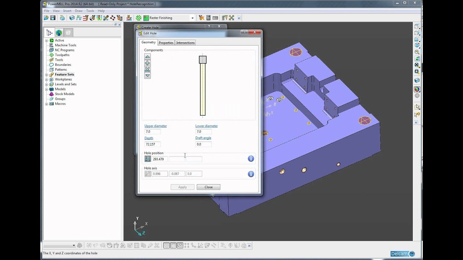Click the Print icon in toolbar
The image size is (463, 260).
click(x=62, y=18)
